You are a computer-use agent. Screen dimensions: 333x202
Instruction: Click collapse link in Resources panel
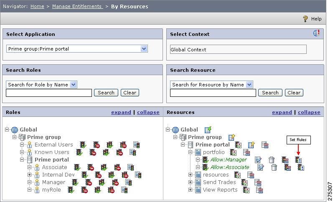[309, 112]
